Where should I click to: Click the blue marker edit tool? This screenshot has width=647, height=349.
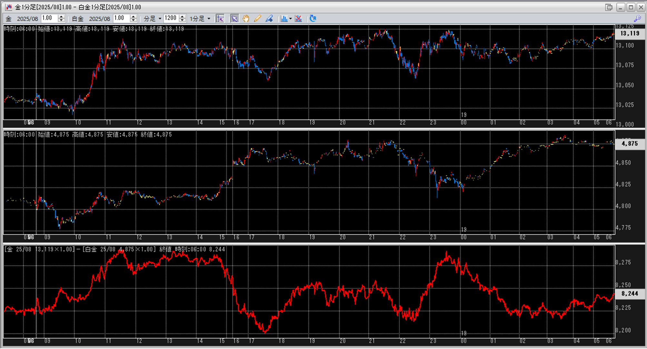269,18
